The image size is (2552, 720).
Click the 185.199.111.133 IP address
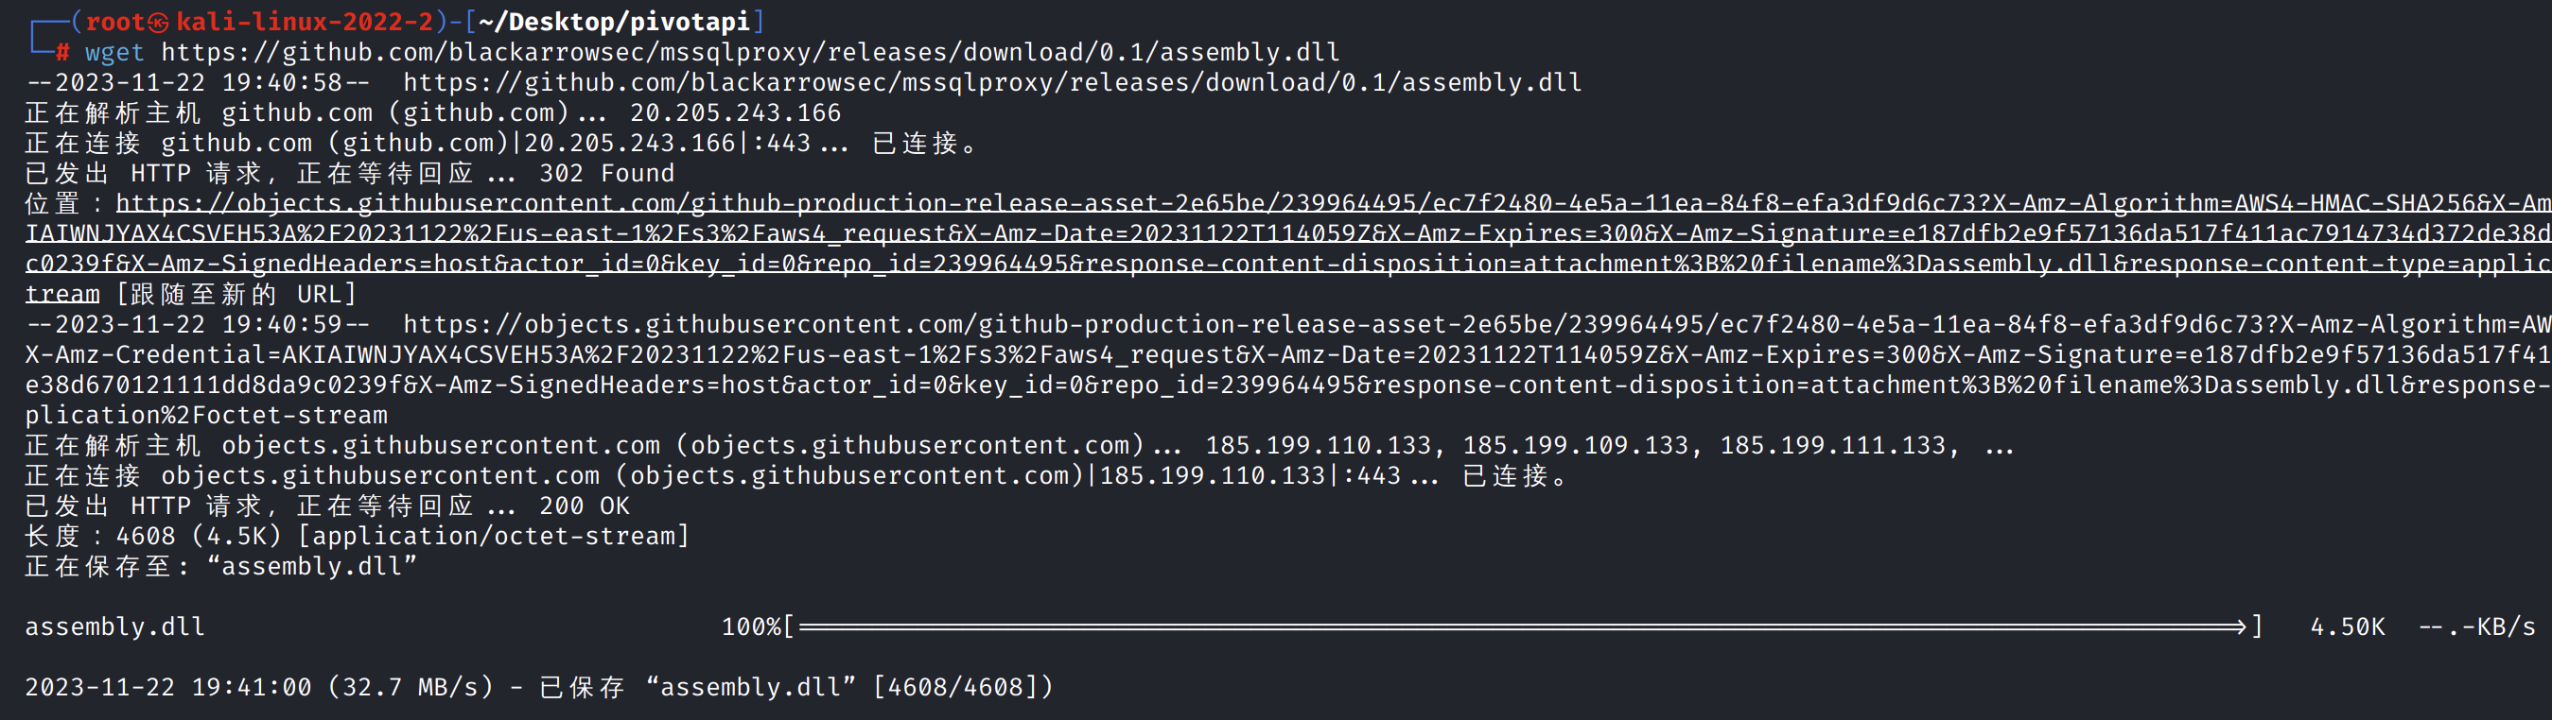pos(1833,446)
